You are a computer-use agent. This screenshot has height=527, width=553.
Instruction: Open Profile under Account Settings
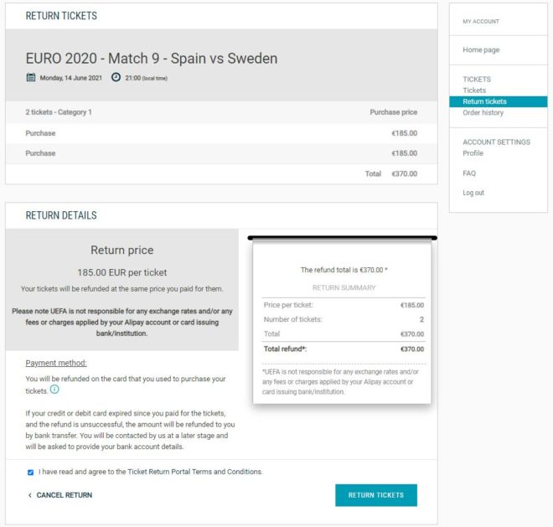pyautogui.click(x=473, y=153)
